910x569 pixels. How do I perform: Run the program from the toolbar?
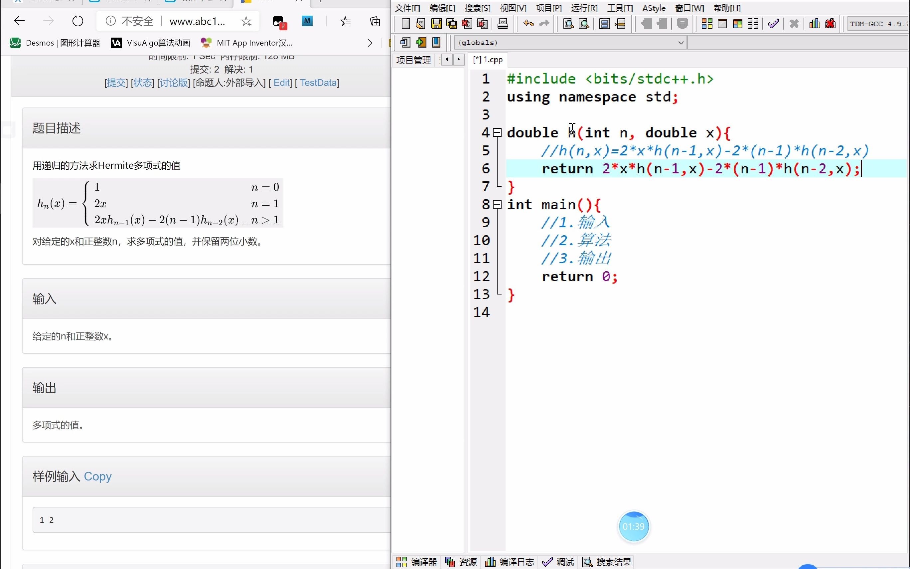722,24
